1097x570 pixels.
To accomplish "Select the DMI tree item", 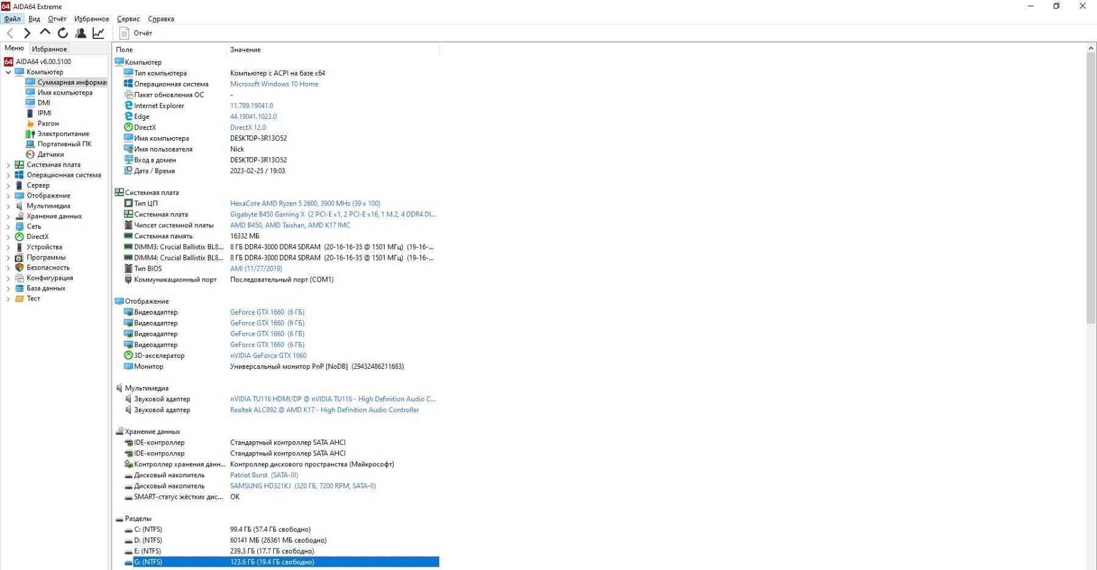I will (x=44, y=102).
